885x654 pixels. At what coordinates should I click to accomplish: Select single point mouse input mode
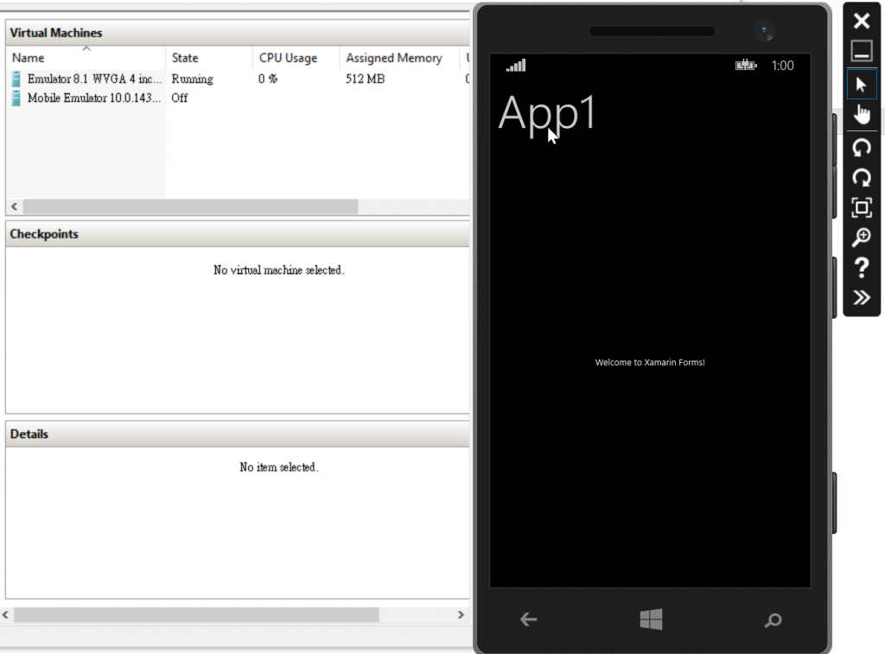point(862,85)
